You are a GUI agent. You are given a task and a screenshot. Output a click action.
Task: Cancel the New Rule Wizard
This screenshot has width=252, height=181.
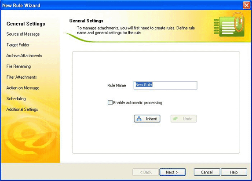click(x=207, y=172)
